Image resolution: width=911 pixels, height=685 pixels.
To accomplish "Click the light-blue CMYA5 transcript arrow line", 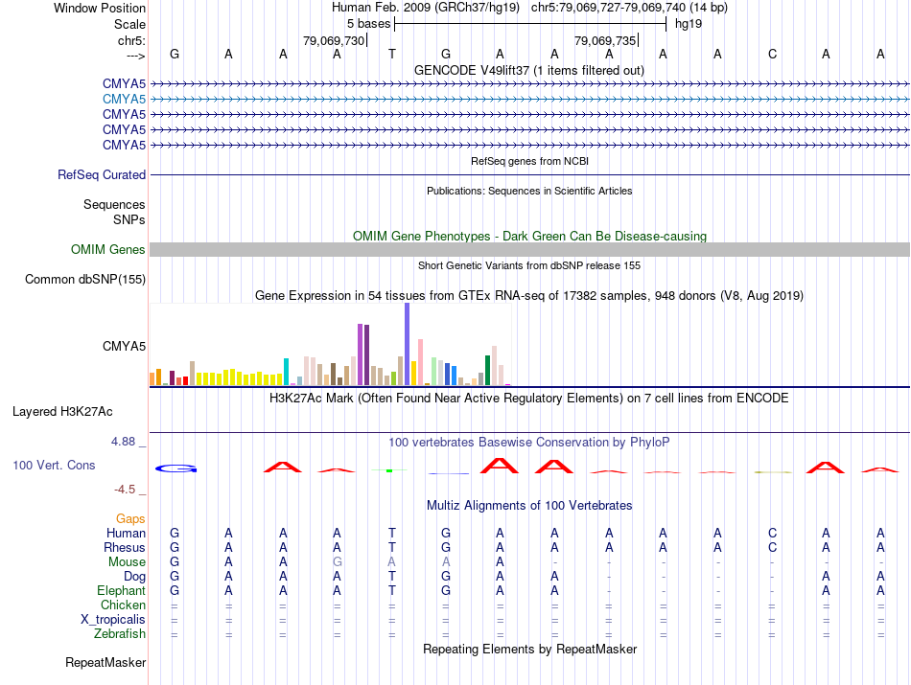I will [529, 100].
